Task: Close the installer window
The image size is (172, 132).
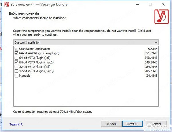Action: coord(164,5)
